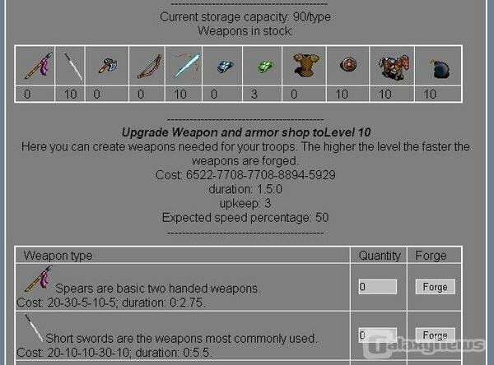Click the silver-blue armor piece icon

pyautogui.click(x=226, y=67)
